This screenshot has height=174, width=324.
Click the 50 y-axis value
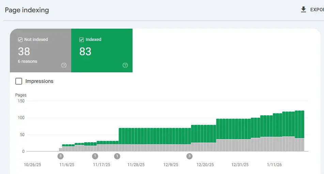coord(22,135)
